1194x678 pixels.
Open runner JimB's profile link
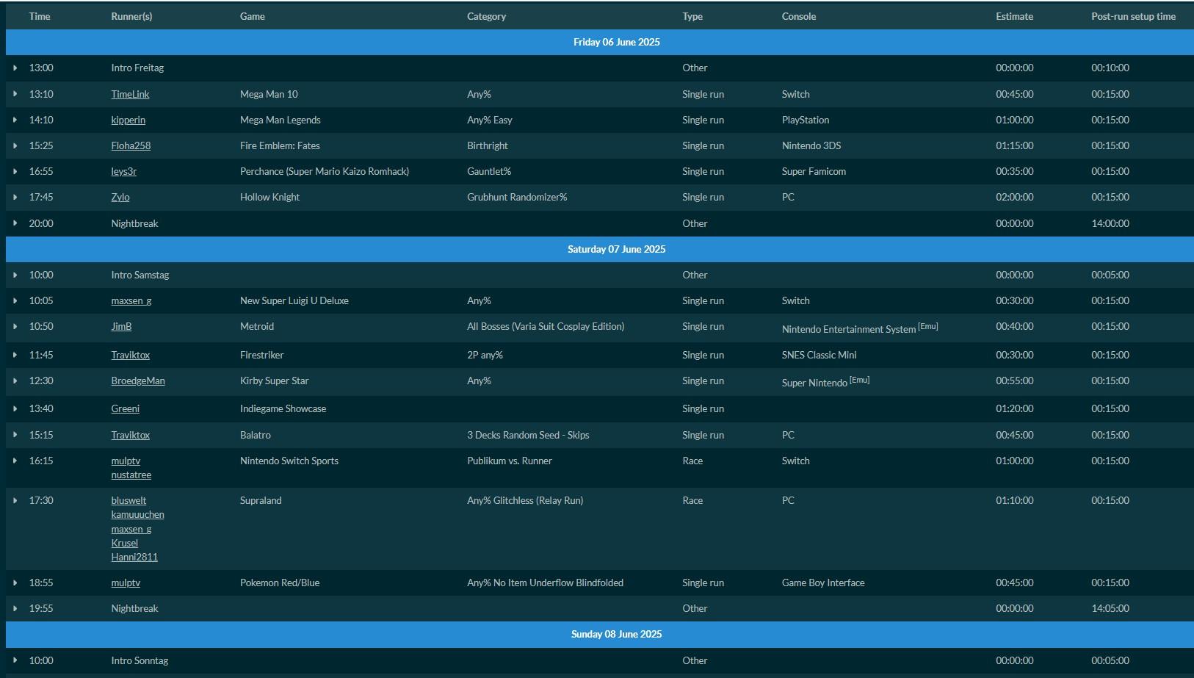(121, 326)
